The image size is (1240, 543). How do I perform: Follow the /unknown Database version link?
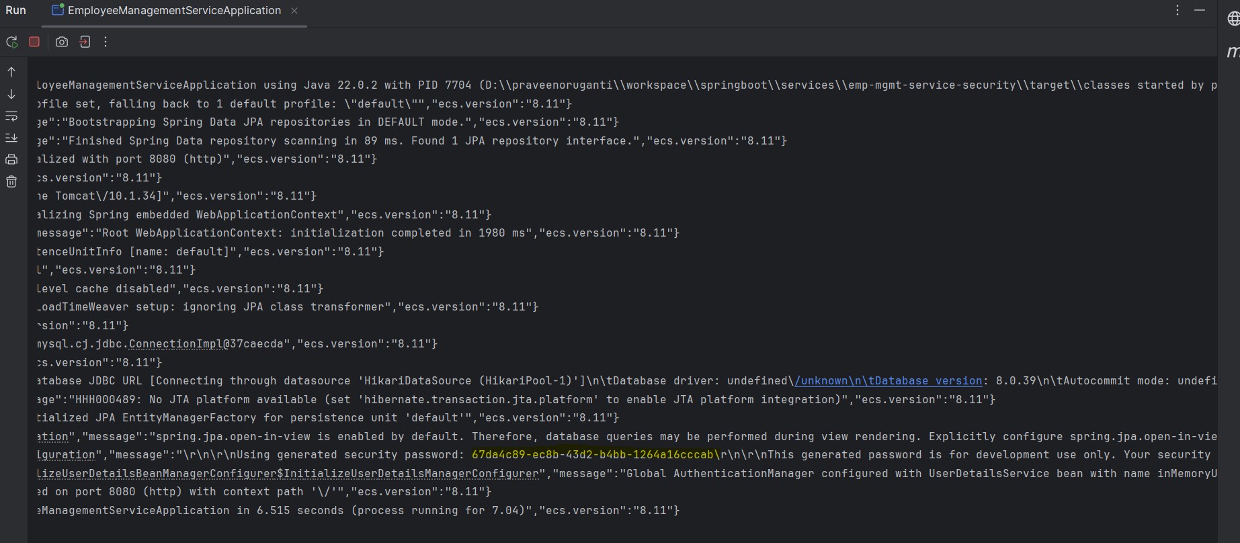point(888,381)
